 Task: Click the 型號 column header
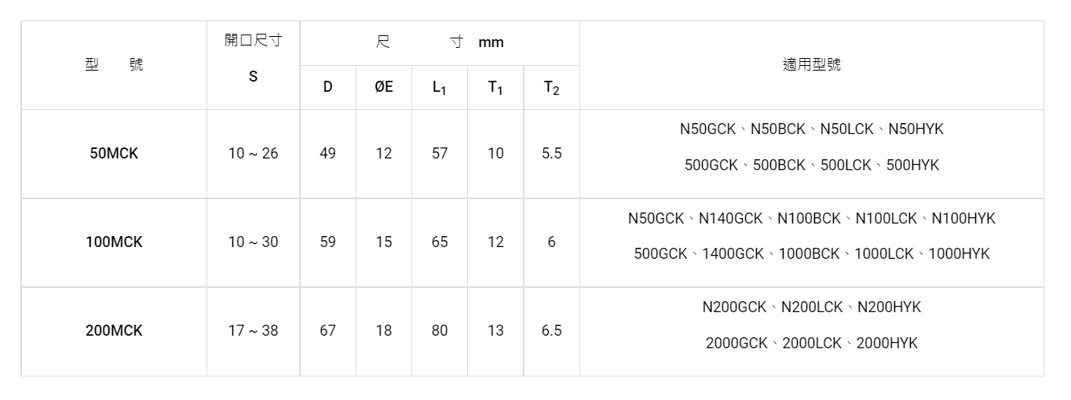coord(114,65)
